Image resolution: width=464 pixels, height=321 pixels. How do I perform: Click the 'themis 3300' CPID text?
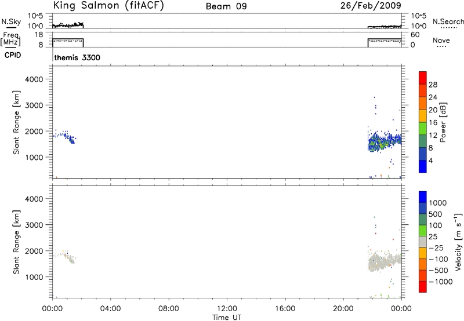[x=77, y=57]
